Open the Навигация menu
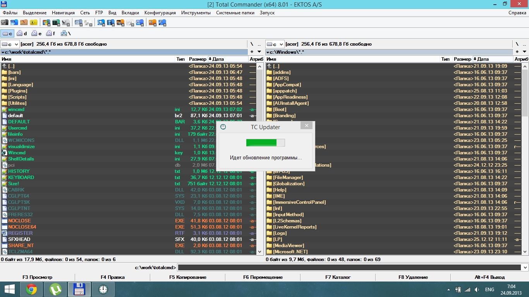The height and width of the screenshot is (297, 529). [x=63, y=13]
